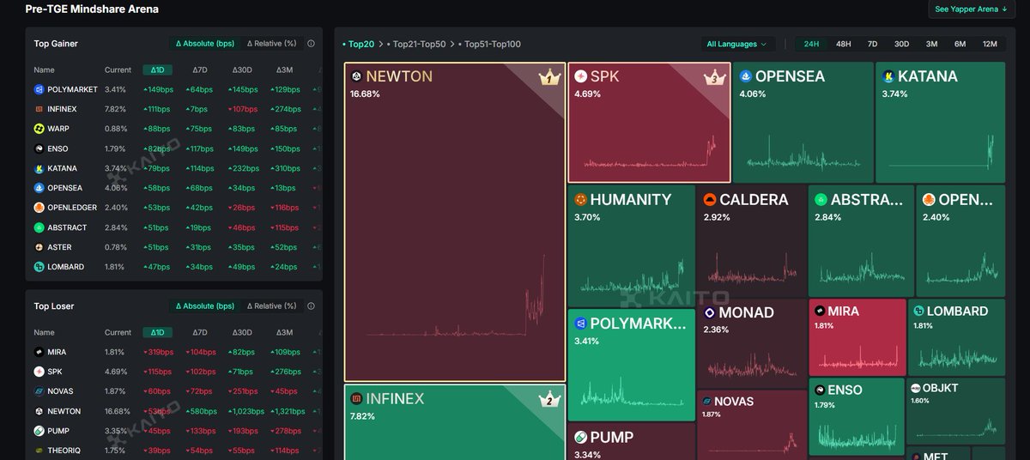This screenshot has height=460, width=1030.
Task: Open the POLYMARKET treemap tile
Action: (631, 366)
